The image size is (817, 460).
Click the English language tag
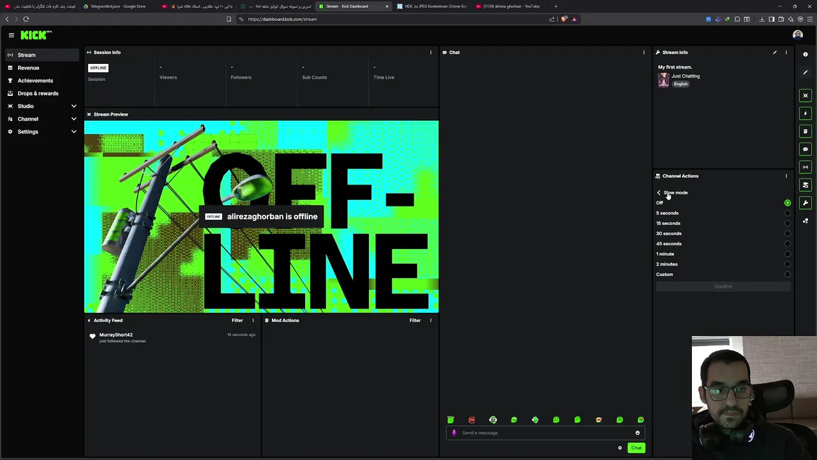tap(680, 84)
